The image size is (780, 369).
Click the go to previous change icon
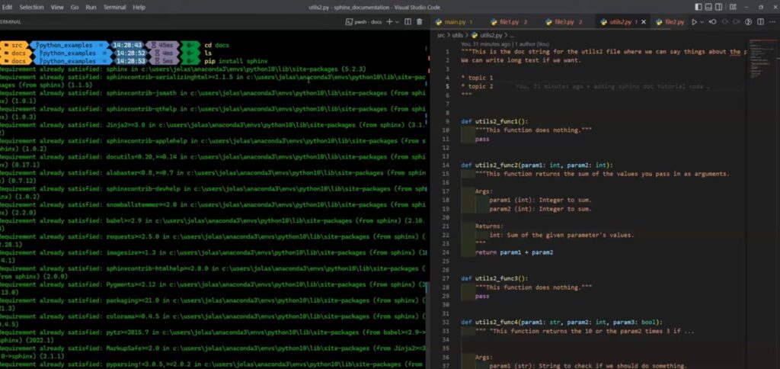tap(713, 22)
